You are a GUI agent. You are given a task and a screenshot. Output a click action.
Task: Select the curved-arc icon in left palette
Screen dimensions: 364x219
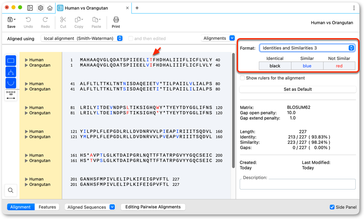(x=11, y=83)
